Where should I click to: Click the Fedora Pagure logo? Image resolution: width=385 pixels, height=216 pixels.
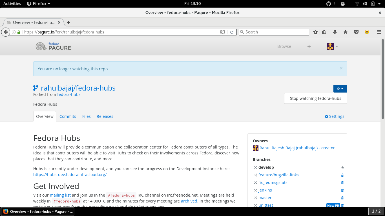53,46
